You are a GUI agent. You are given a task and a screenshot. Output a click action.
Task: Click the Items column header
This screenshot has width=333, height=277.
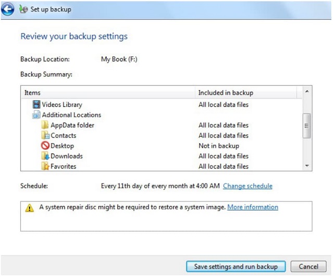[108, 93]
